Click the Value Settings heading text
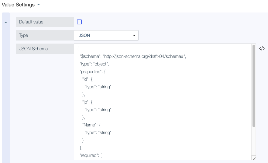 [18, 5]
